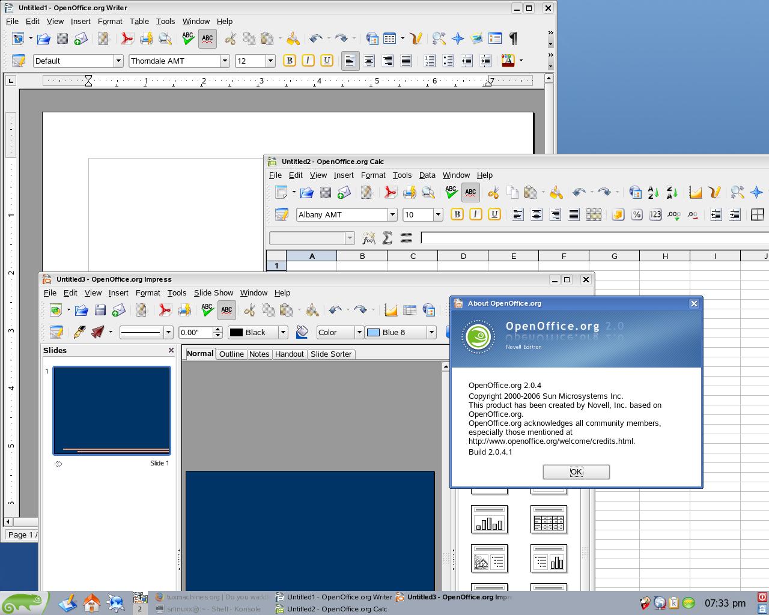Close the Slides panel

[x=171, y=350]
